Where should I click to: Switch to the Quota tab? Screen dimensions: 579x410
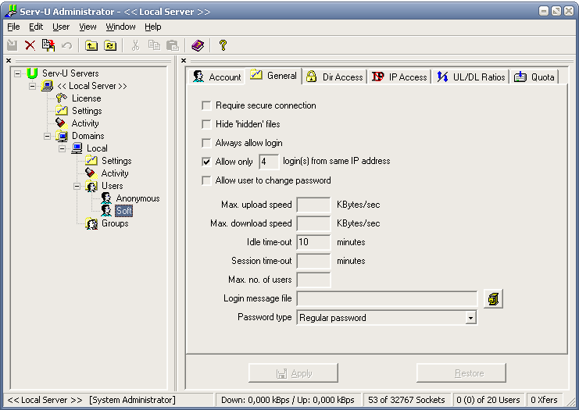534,77
